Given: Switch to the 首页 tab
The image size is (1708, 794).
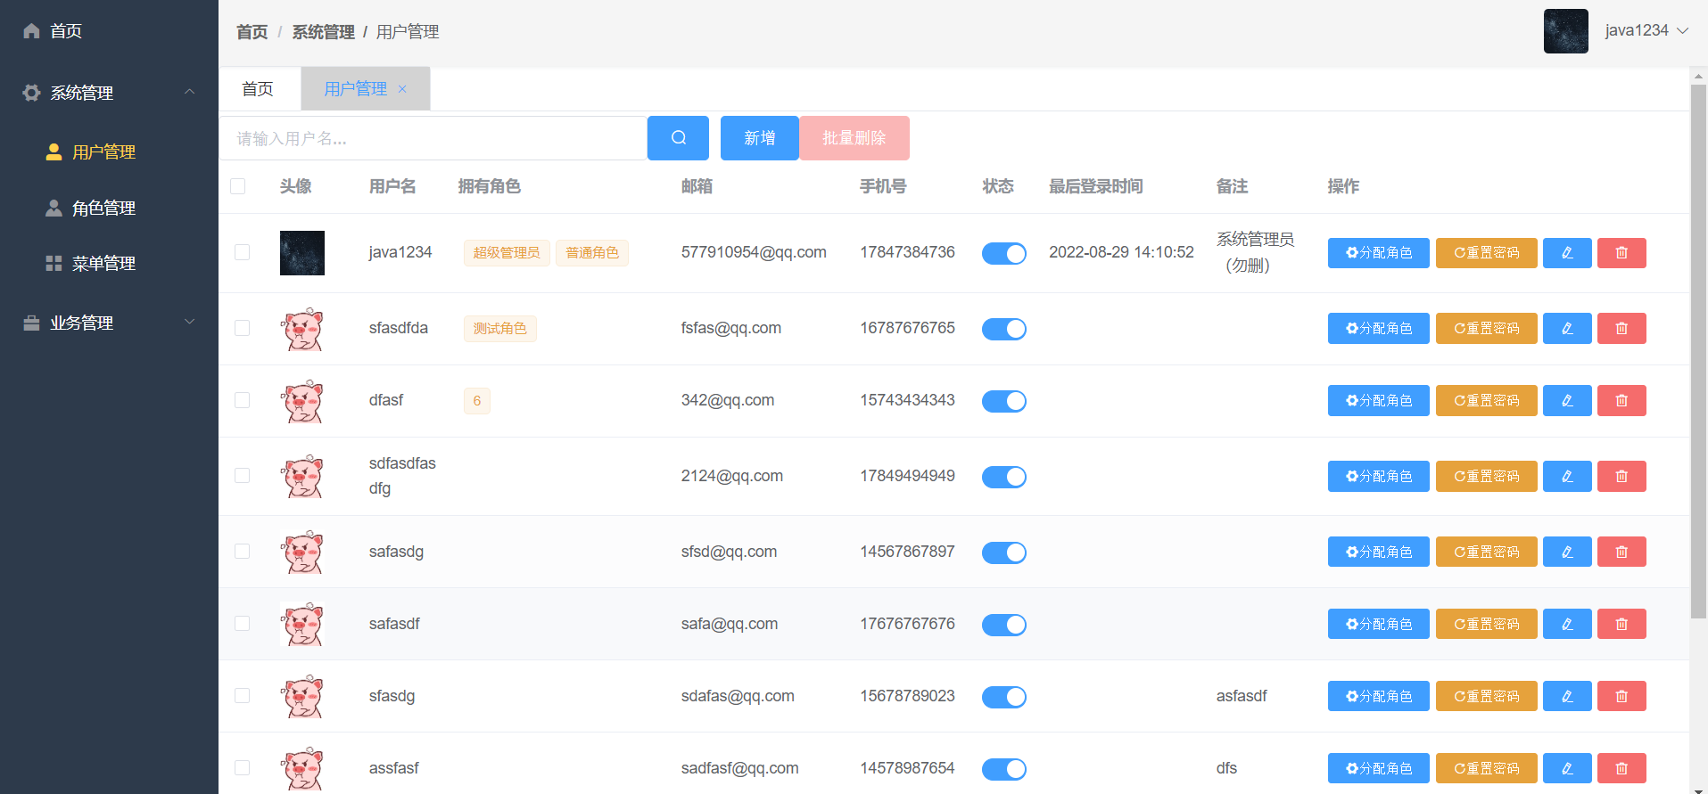Looking at the screenshot, I should click(258, 89).
